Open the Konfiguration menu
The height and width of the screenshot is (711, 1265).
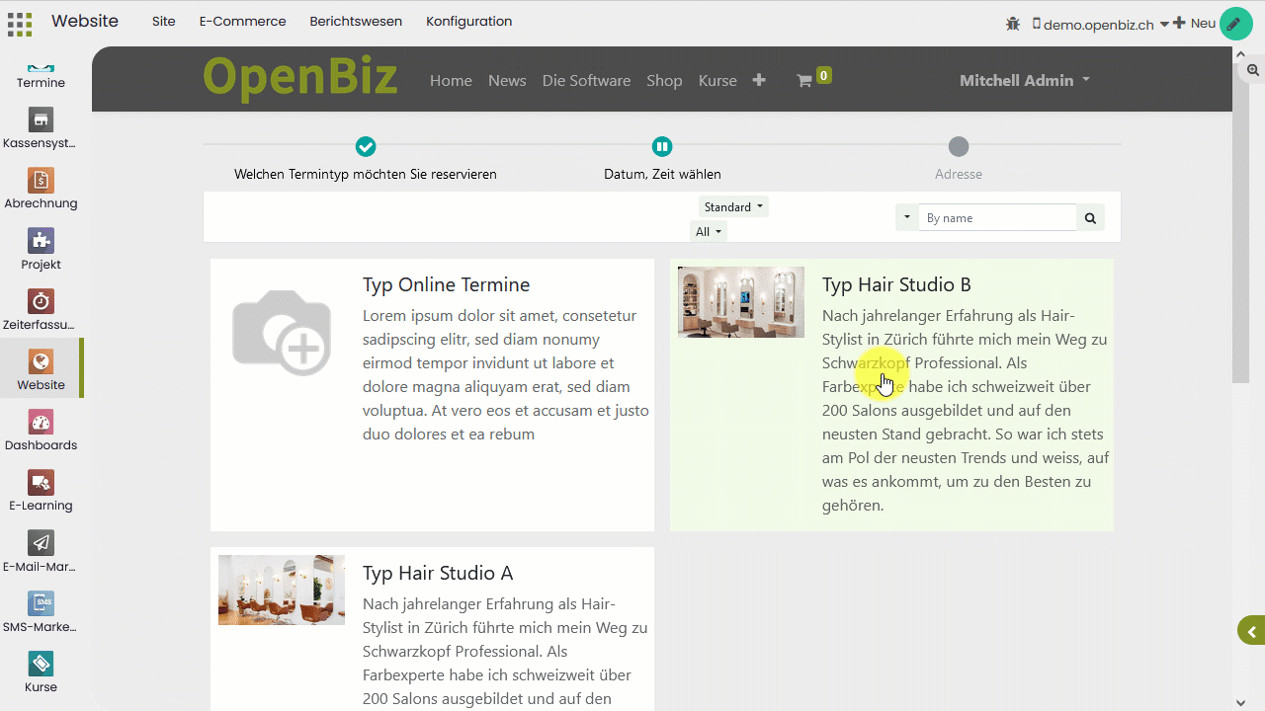pos(468,22)
